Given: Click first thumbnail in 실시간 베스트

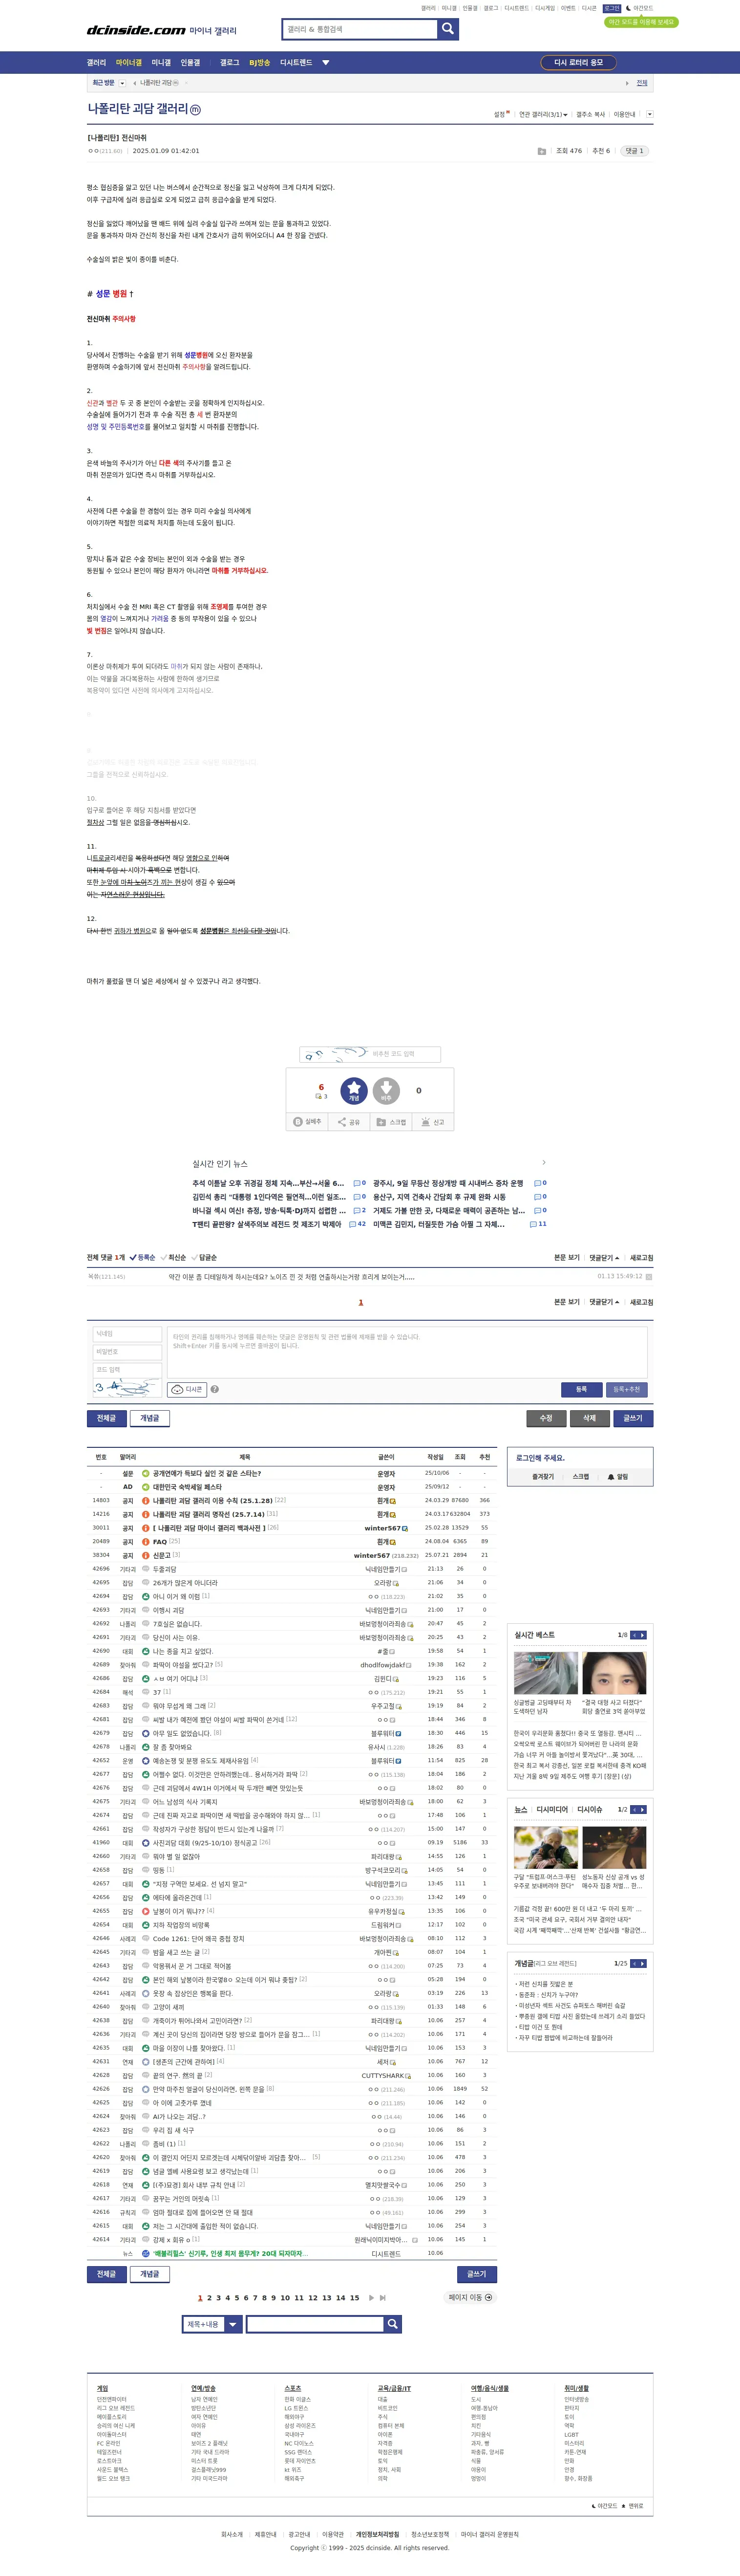Looking at the screenshot, I should click(545, 1673).
